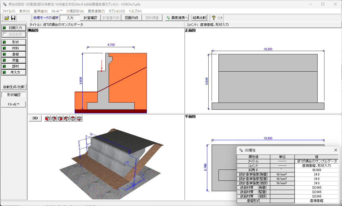
Task: Switch to 計算確認 processing mode
Action: tap(90, 18)
